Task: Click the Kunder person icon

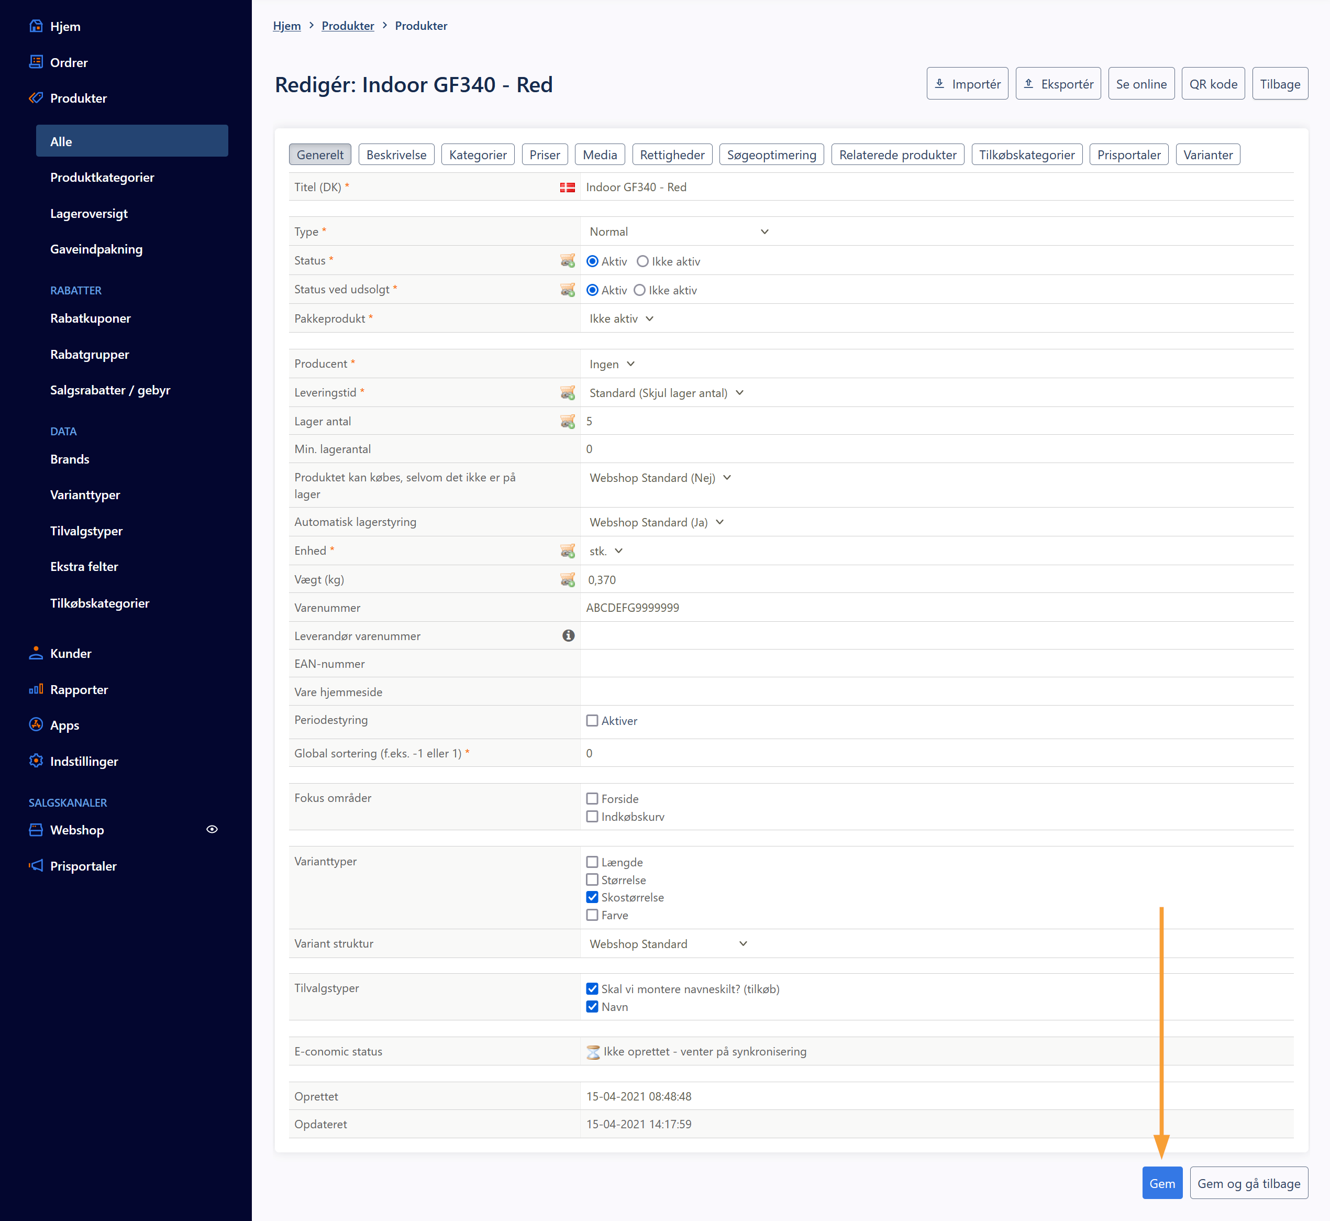Action: tap(36, 653)
